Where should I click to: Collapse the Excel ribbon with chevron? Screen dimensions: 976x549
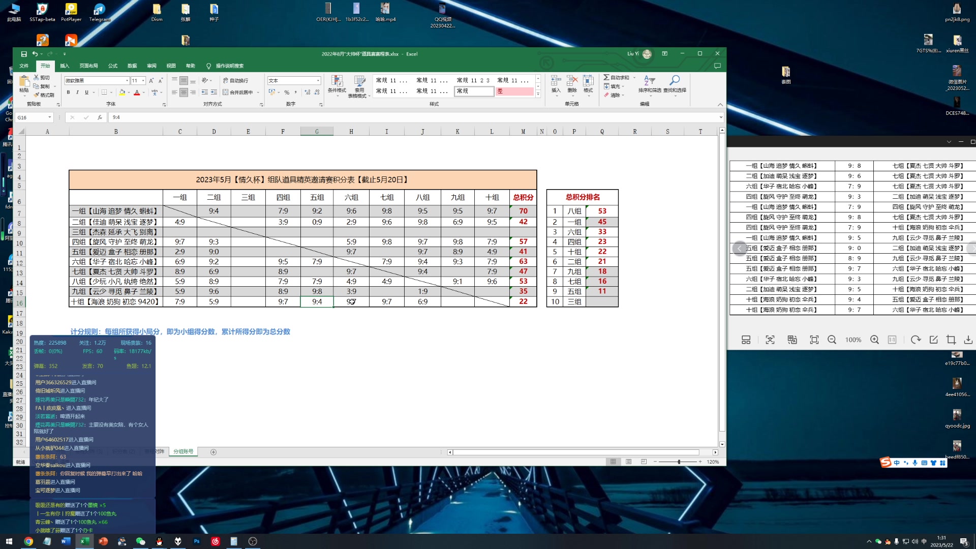pyautogui.click(x=720, y=104)
